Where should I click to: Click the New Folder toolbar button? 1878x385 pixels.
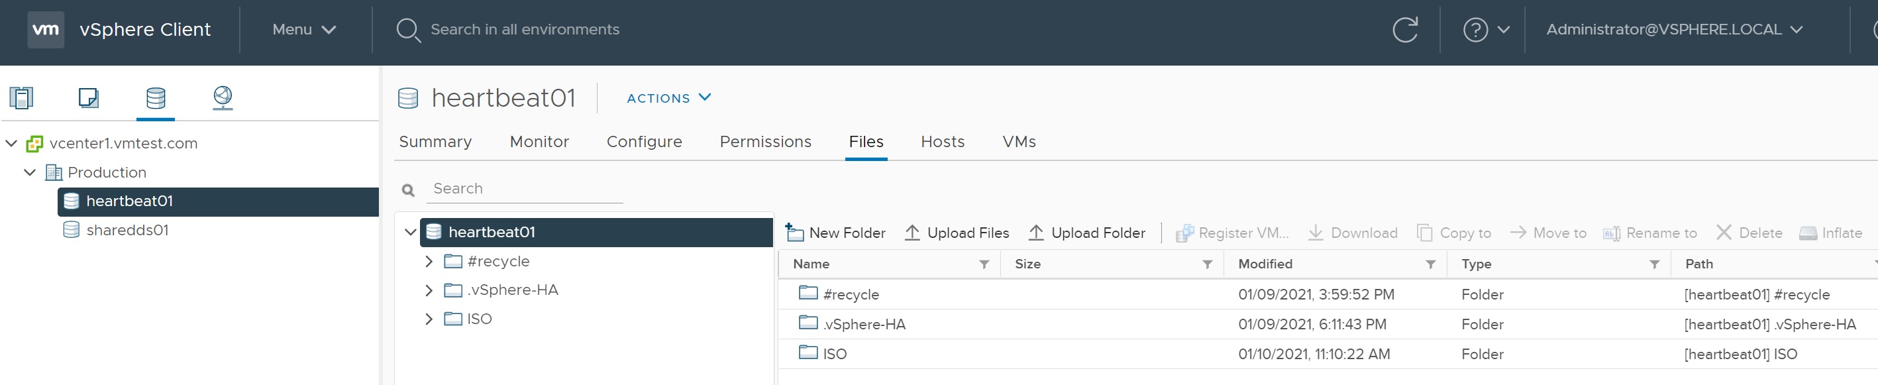(835, 233)
